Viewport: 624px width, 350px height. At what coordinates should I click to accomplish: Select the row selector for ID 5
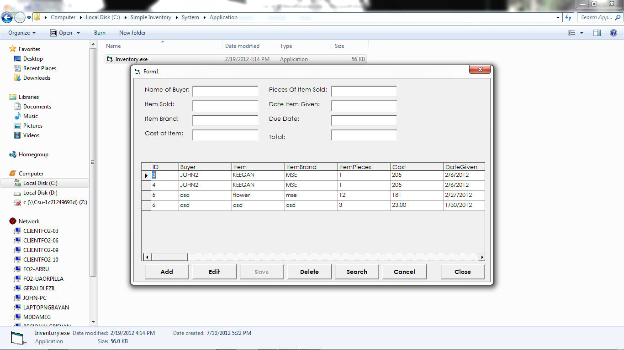tap(146, 195)
